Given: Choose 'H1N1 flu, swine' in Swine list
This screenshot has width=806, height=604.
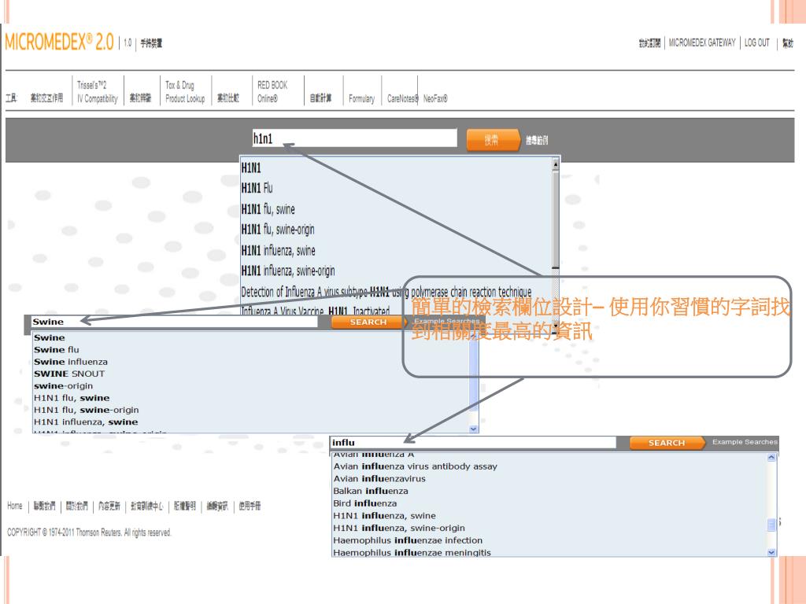Looking at the screenshot, I should click(x=72, y=398).
